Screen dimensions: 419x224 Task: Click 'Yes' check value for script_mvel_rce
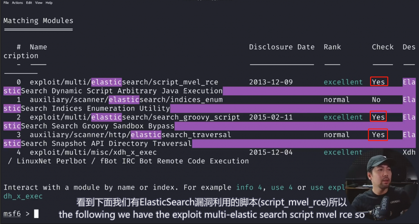(x=378, y=82)
